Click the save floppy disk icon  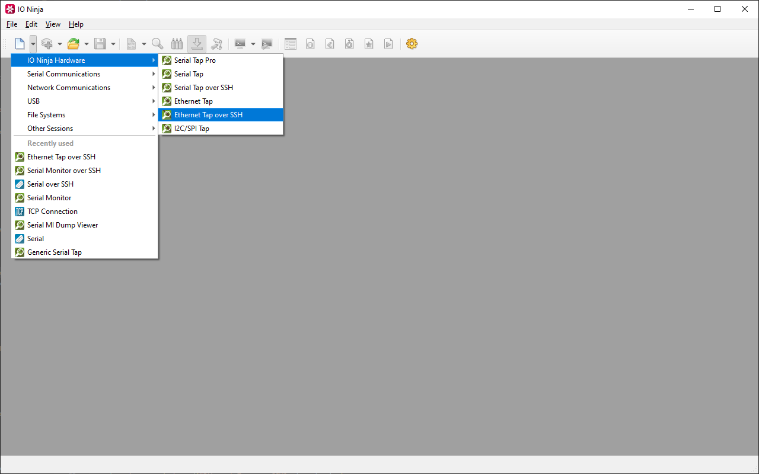[100, 44]
